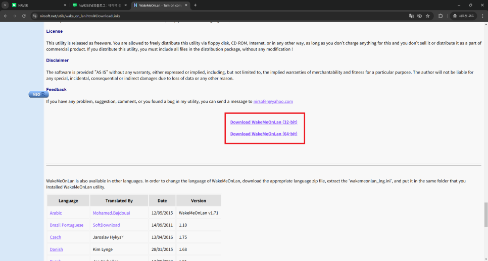The image size is (488, 261).
Task: Minimize the browser window
Action: point(459,5)
